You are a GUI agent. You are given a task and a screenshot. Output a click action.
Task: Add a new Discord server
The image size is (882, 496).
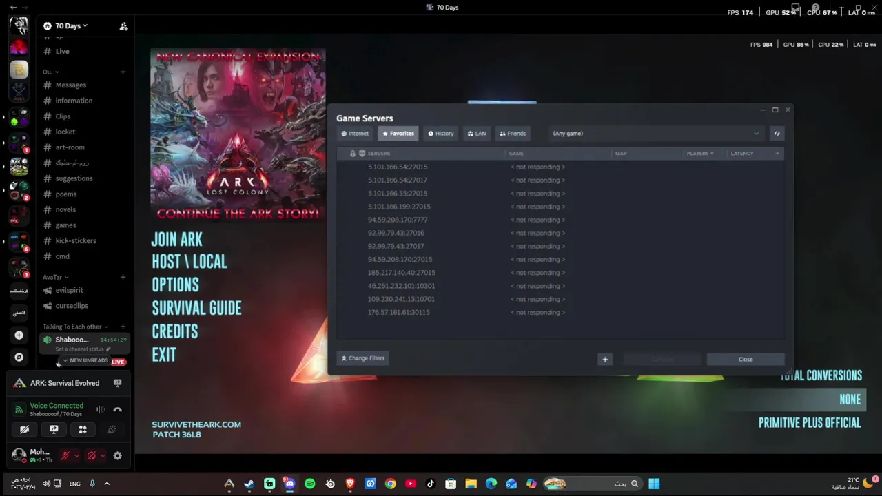tap(19, 335)
